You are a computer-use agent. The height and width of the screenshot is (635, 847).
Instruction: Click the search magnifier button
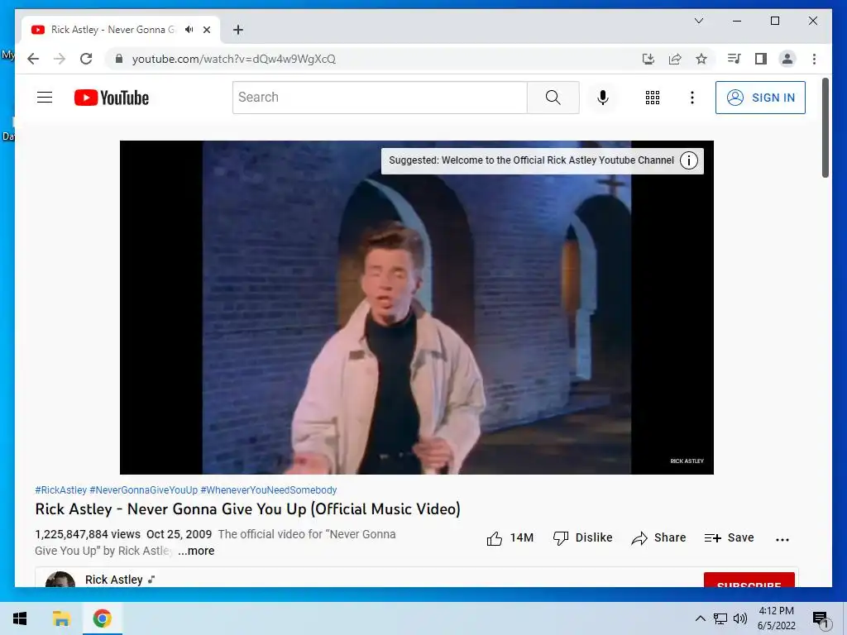click(x=553, y=98)
